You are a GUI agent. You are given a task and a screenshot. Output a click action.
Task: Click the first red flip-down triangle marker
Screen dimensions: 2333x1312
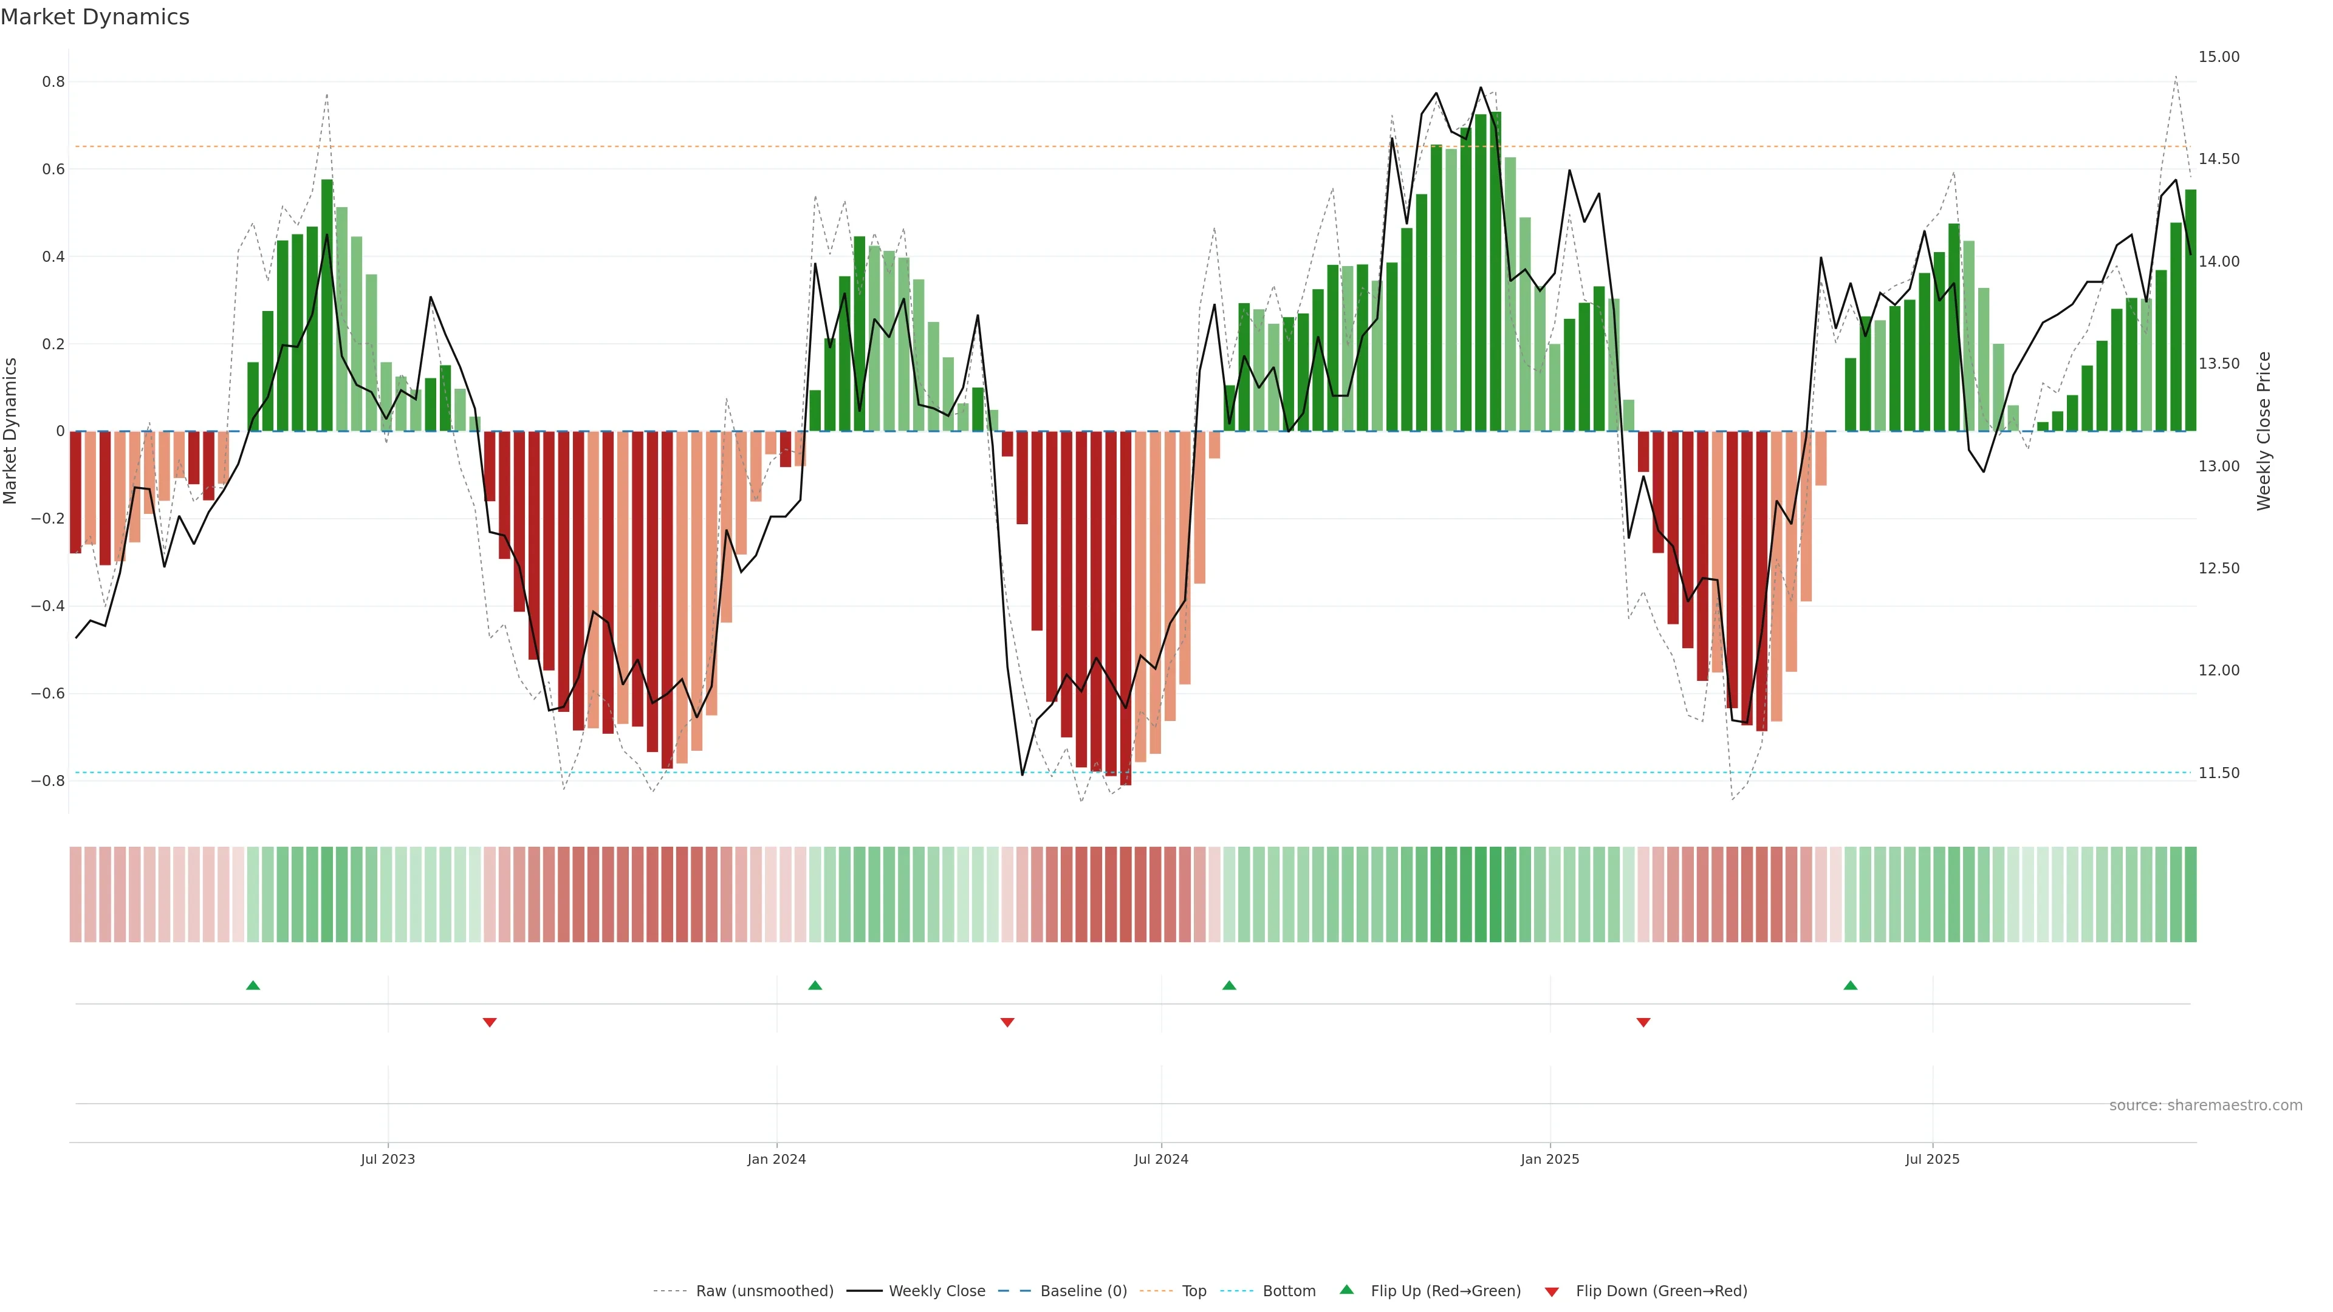click(x=489, y=1022)
